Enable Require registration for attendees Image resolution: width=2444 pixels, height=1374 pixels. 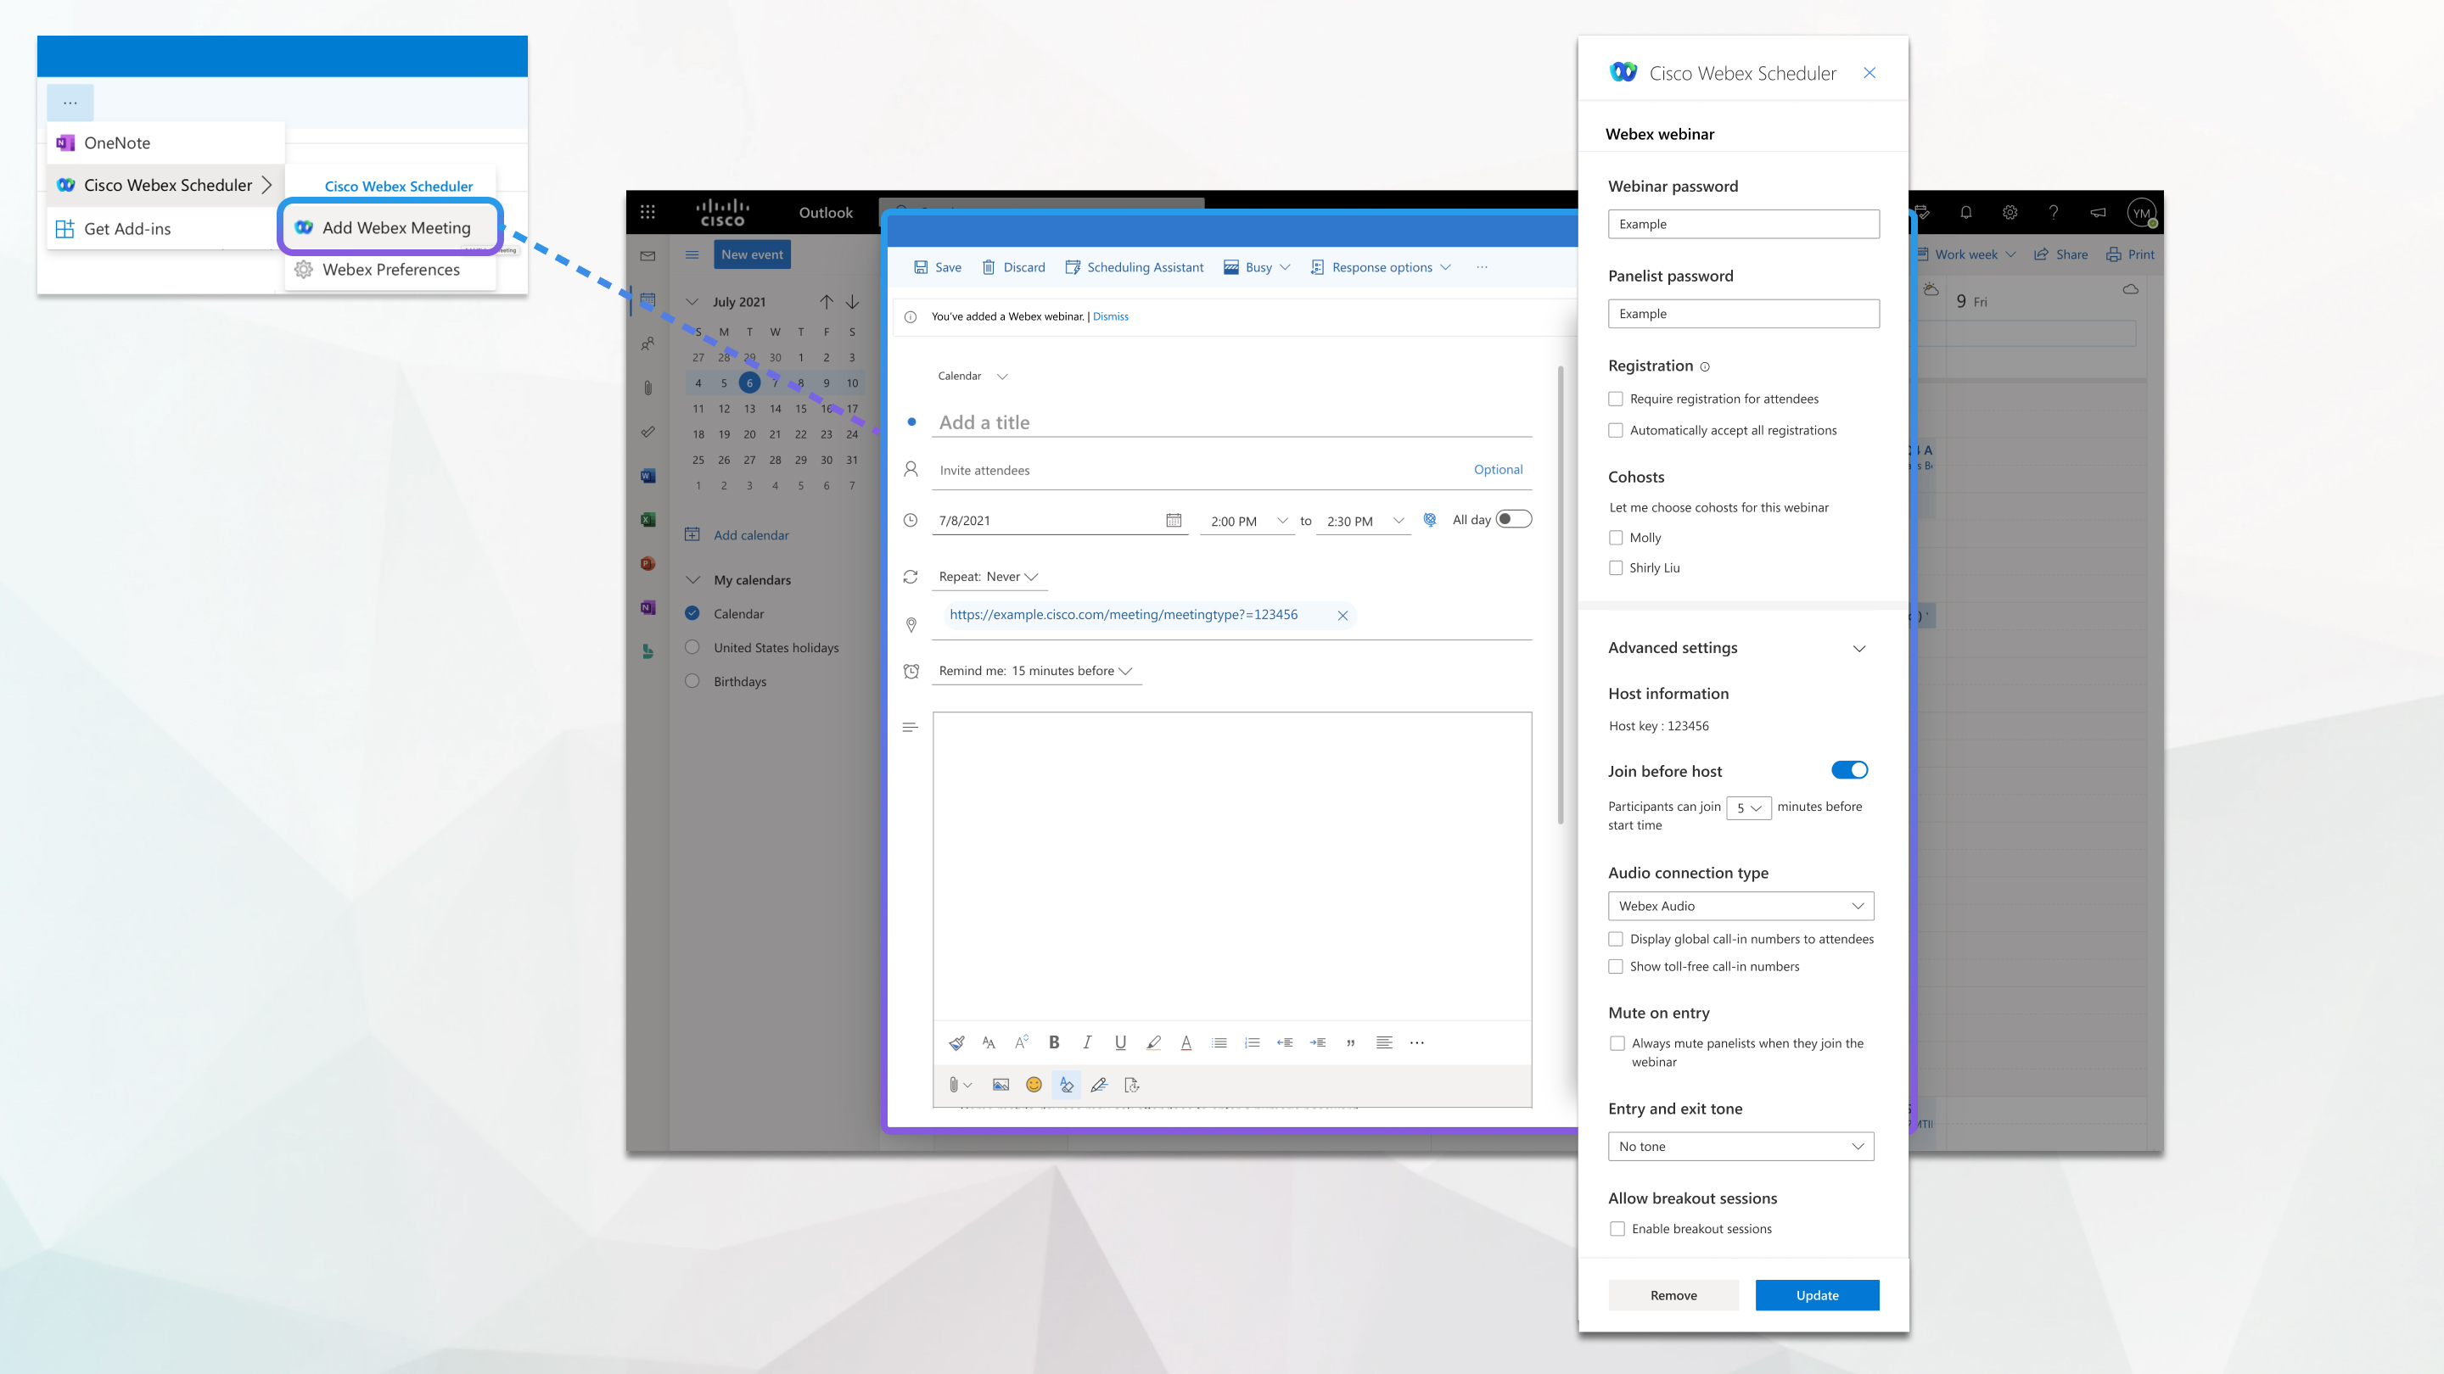tap(1615, 399)
